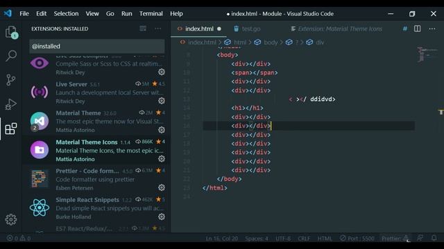The height and width of the screenshot is (249, 444).
Task: Click the hash icon in editor toolbar
Action: pyautogui.click(x=405, y=28)
